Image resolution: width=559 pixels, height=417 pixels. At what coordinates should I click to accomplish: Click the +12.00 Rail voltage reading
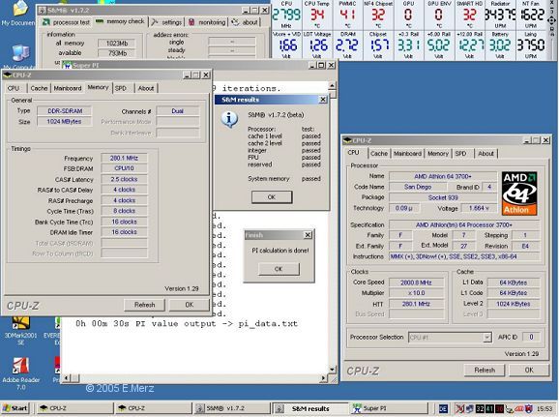click(x=469, y=45)
